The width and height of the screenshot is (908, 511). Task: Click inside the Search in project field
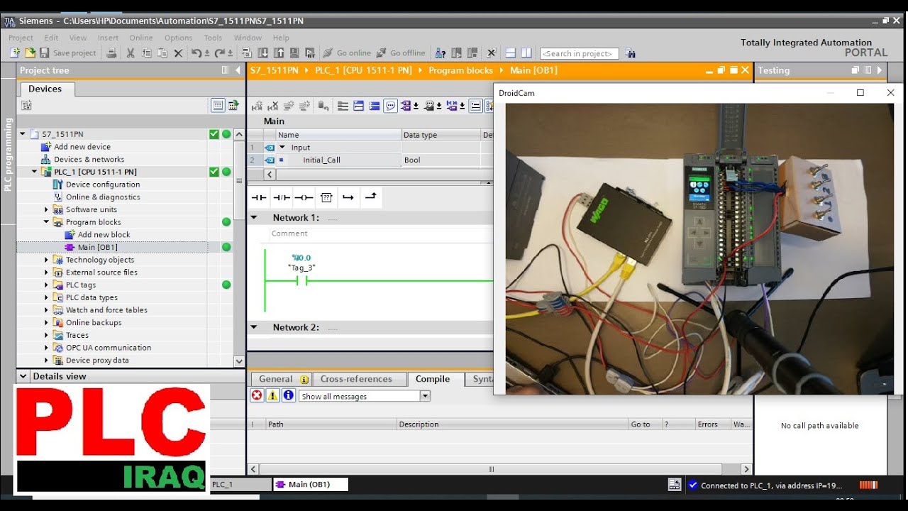tap(579, 54)
